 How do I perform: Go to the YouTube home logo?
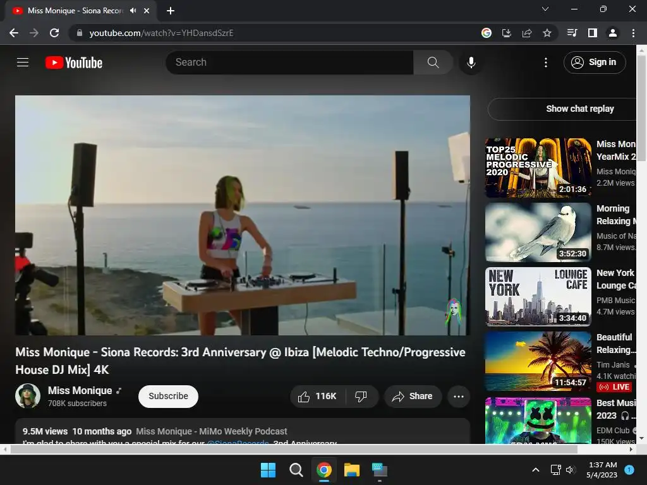tap(74, 63)
